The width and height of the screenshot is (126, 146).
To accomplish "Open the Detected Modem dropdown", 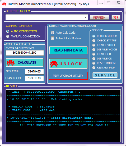I will coord(86,17).
